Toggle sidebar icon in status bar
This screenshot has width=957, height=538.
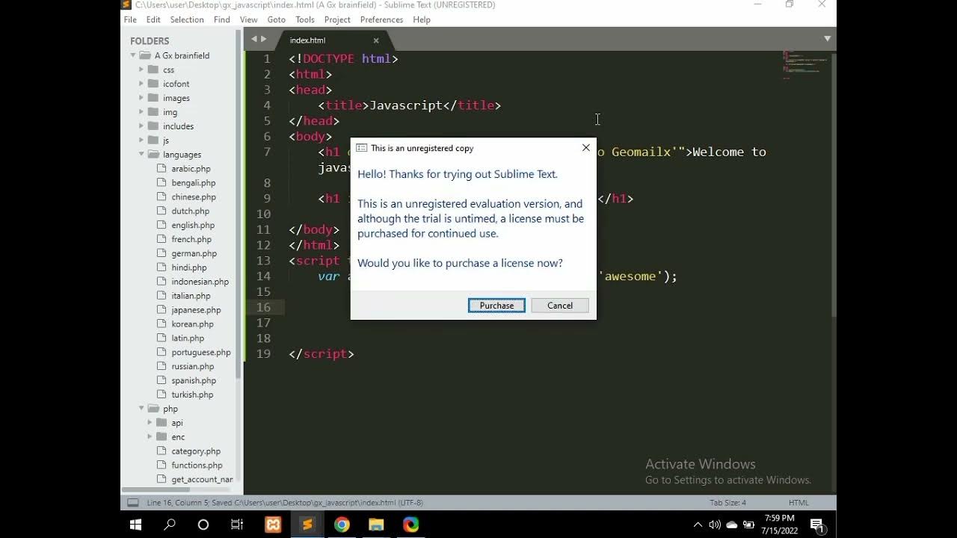pyautogui.click(x=132, y=503)
